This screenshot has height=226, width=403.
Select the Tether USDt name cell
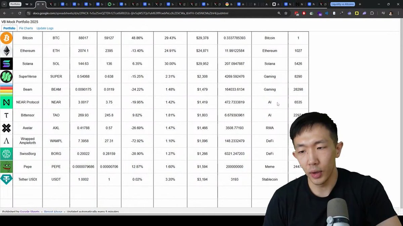(x=28, y=179)
